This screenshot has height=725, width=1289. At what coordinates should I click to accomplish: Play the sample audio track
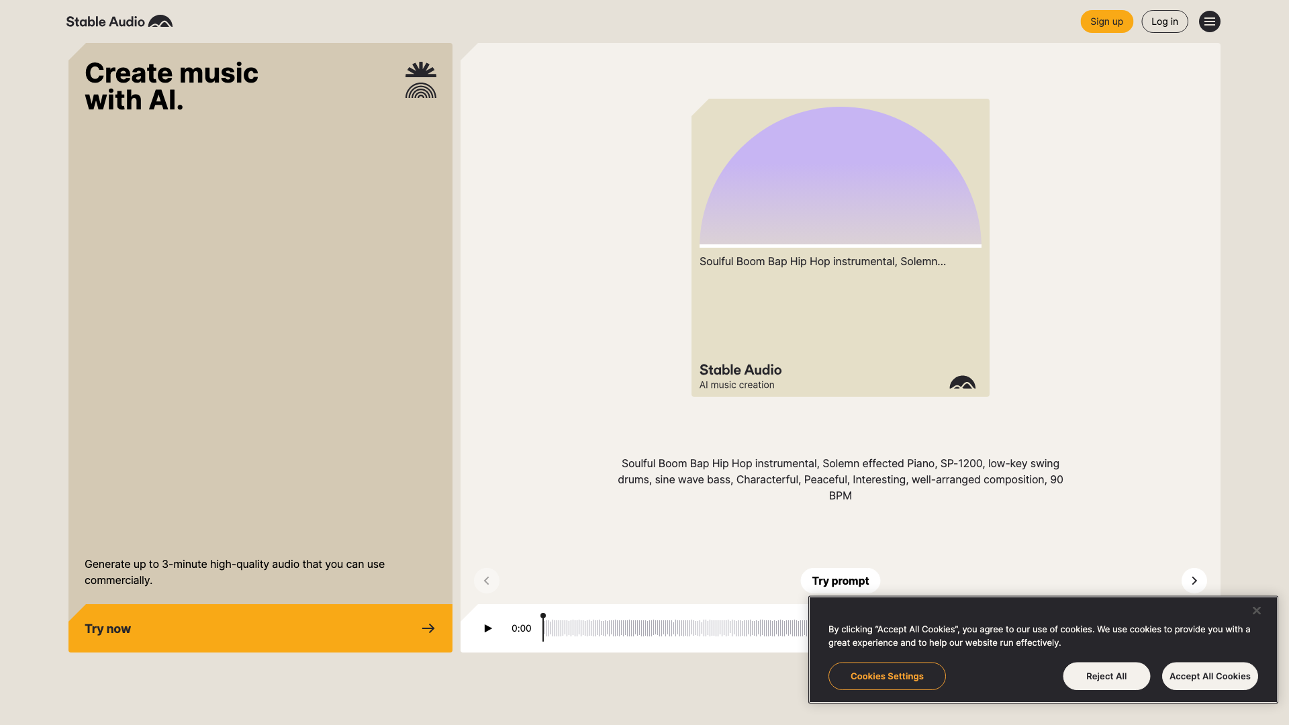pos(488,628)
